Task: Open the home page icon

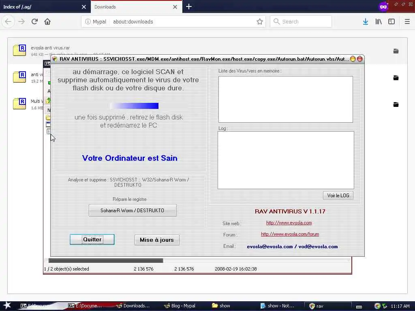Action: pos(47,22)
